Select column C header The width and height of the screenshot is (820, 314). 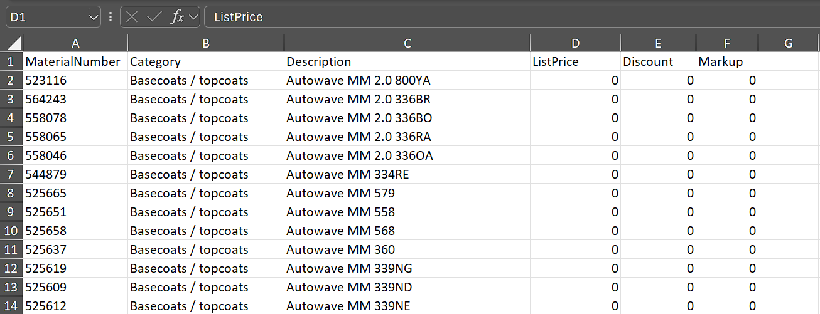[x=407, y=43]
